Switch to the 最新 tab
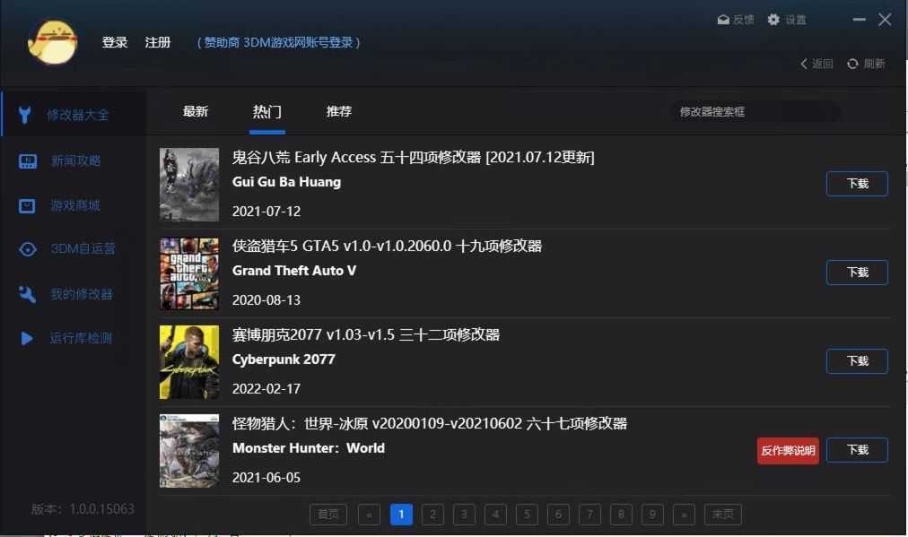Screen dimensions: 908x537 click(196, 112)
